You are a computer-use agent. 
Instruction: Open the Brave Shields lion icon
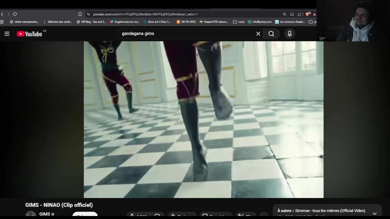coord(308,14)
